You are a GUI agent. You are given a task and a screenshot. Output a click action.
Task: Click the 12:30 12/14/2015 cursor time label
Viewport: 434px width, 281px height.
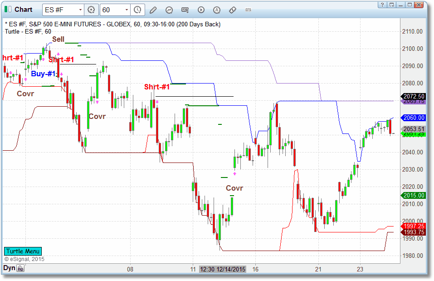coord(223,269)
